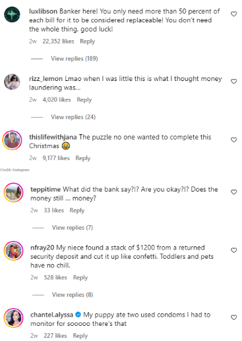Screen dimensions: 242x341
Task: Like thislifewithjana's puzzle comment
Action: click(233, 140)
